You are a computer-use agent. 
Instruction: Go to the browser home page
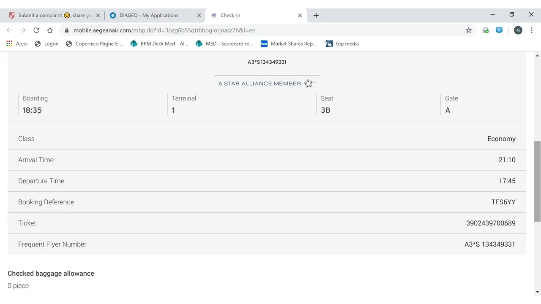click(50, 30)
